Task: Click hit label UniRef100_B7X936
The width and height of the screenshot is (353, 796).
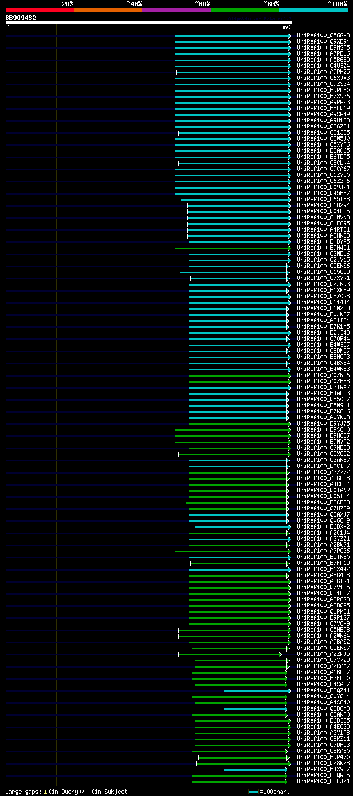Action: pos(323,96)
